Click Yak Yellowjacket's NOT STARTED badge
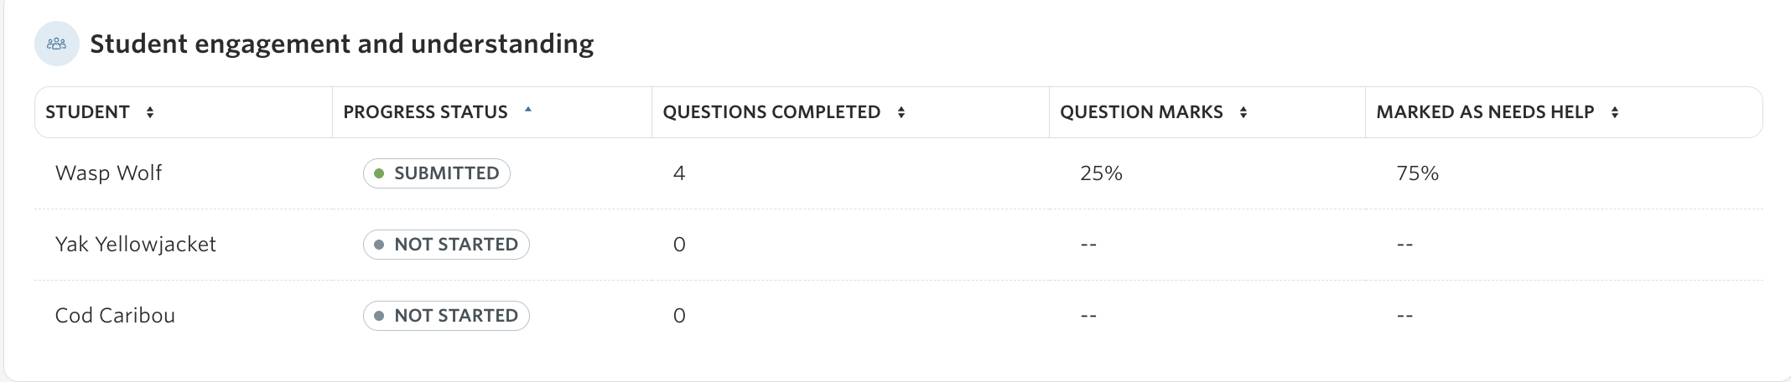This screenshot has height=382, width=1791. [x=446, y=245]
